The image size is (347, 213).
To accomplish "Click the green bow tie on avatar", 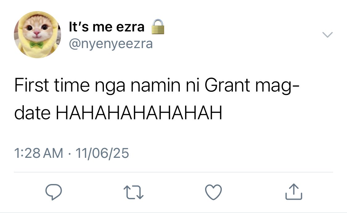I will [36, 45].
